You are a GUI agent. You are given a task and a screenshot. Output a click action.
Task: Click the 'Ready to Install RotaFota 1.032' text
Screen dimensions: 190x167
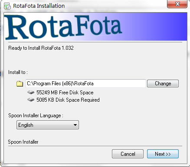(x=41, y=48)
